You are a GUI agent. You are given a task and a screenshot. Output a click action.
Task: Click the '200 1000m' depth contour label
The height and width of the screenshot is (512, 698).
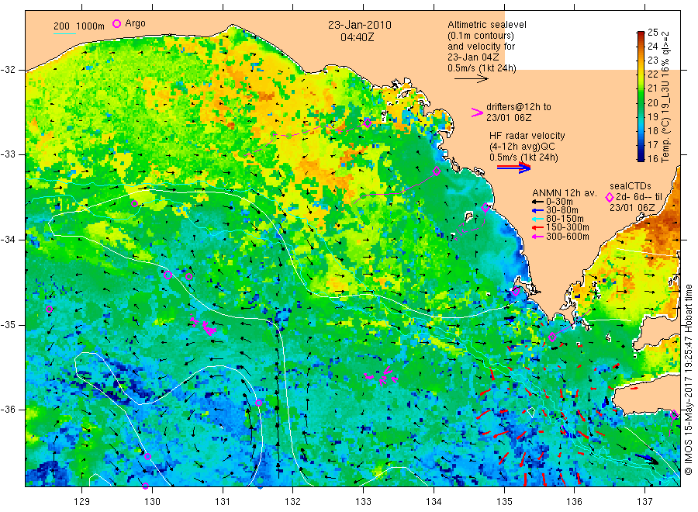79,26
